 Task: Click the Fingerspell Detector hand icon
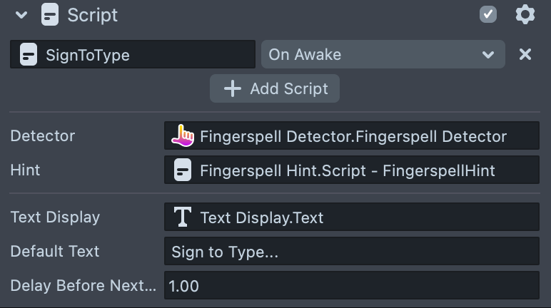pos(183,135)
